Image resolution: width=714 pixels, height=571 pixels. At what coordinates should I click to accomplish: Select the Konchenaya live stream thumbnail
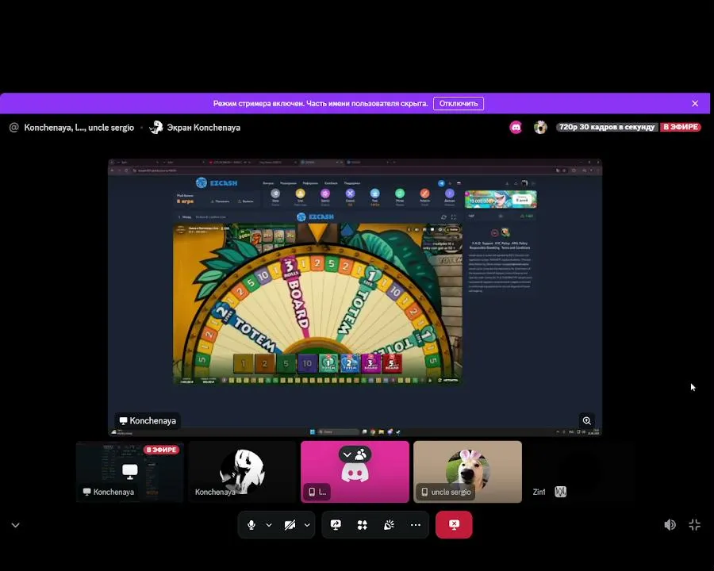pyautogui.click(x=130, y=472)
